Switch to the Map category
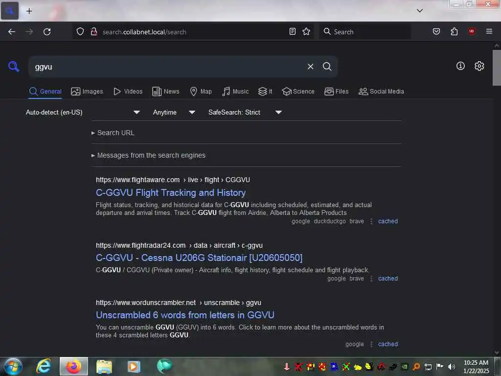The height and width of the screenshot is (376, 501). [201, 92]
